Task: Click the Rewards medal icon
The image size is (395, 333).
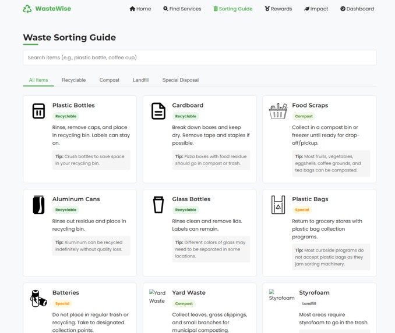Action: coord(267,9)
